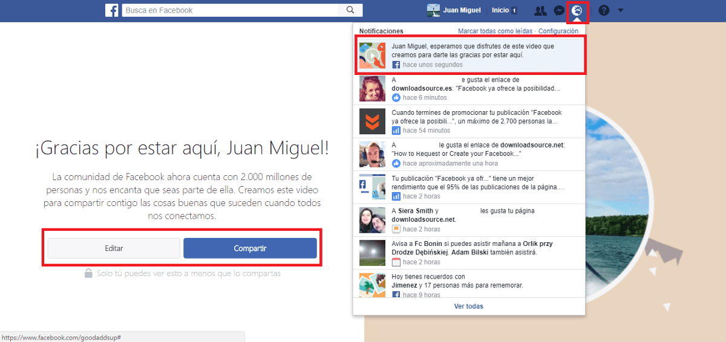Click insights chart icon beside hace 54 minutos

click(396, 130)
